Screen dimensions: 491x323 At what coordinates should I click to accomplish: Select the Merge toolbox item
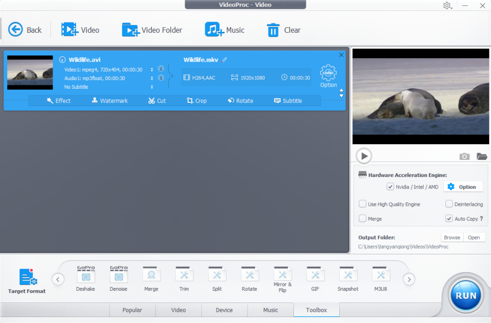[x=151, y=278]
